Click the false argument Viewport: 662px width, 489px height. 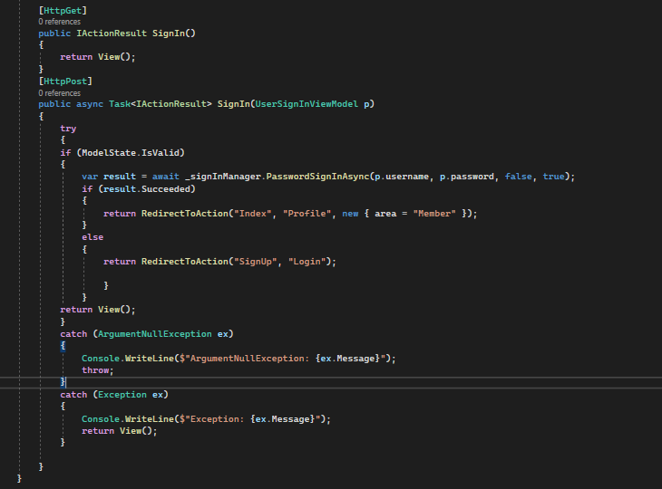[x=518, y=177]
